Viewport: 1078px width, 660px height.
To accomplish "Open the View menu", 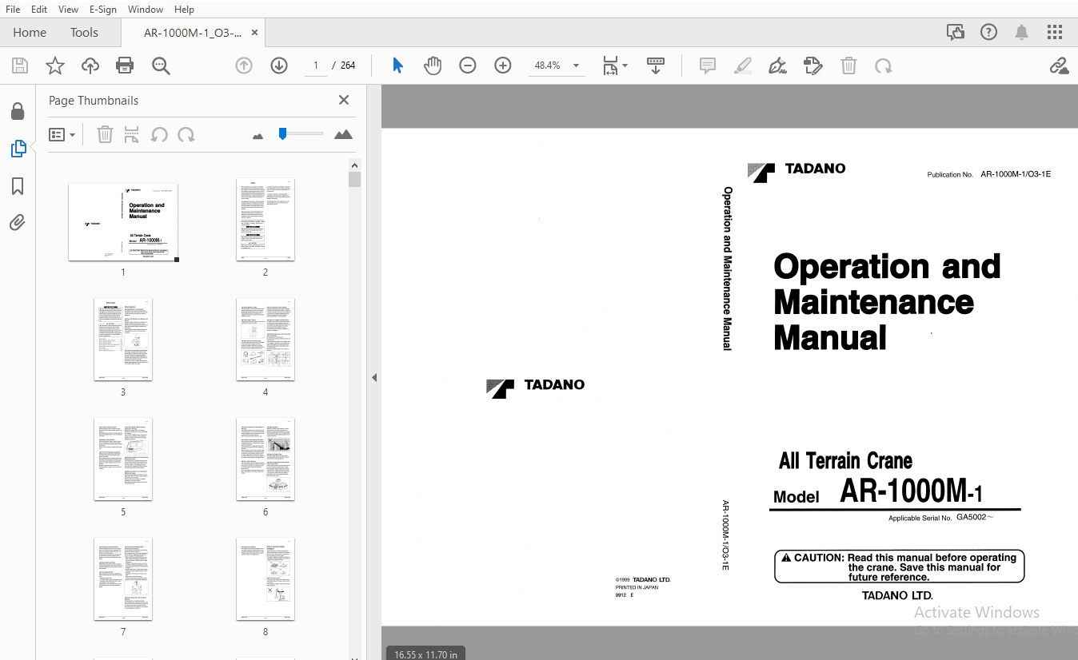I will pos(69,9).
